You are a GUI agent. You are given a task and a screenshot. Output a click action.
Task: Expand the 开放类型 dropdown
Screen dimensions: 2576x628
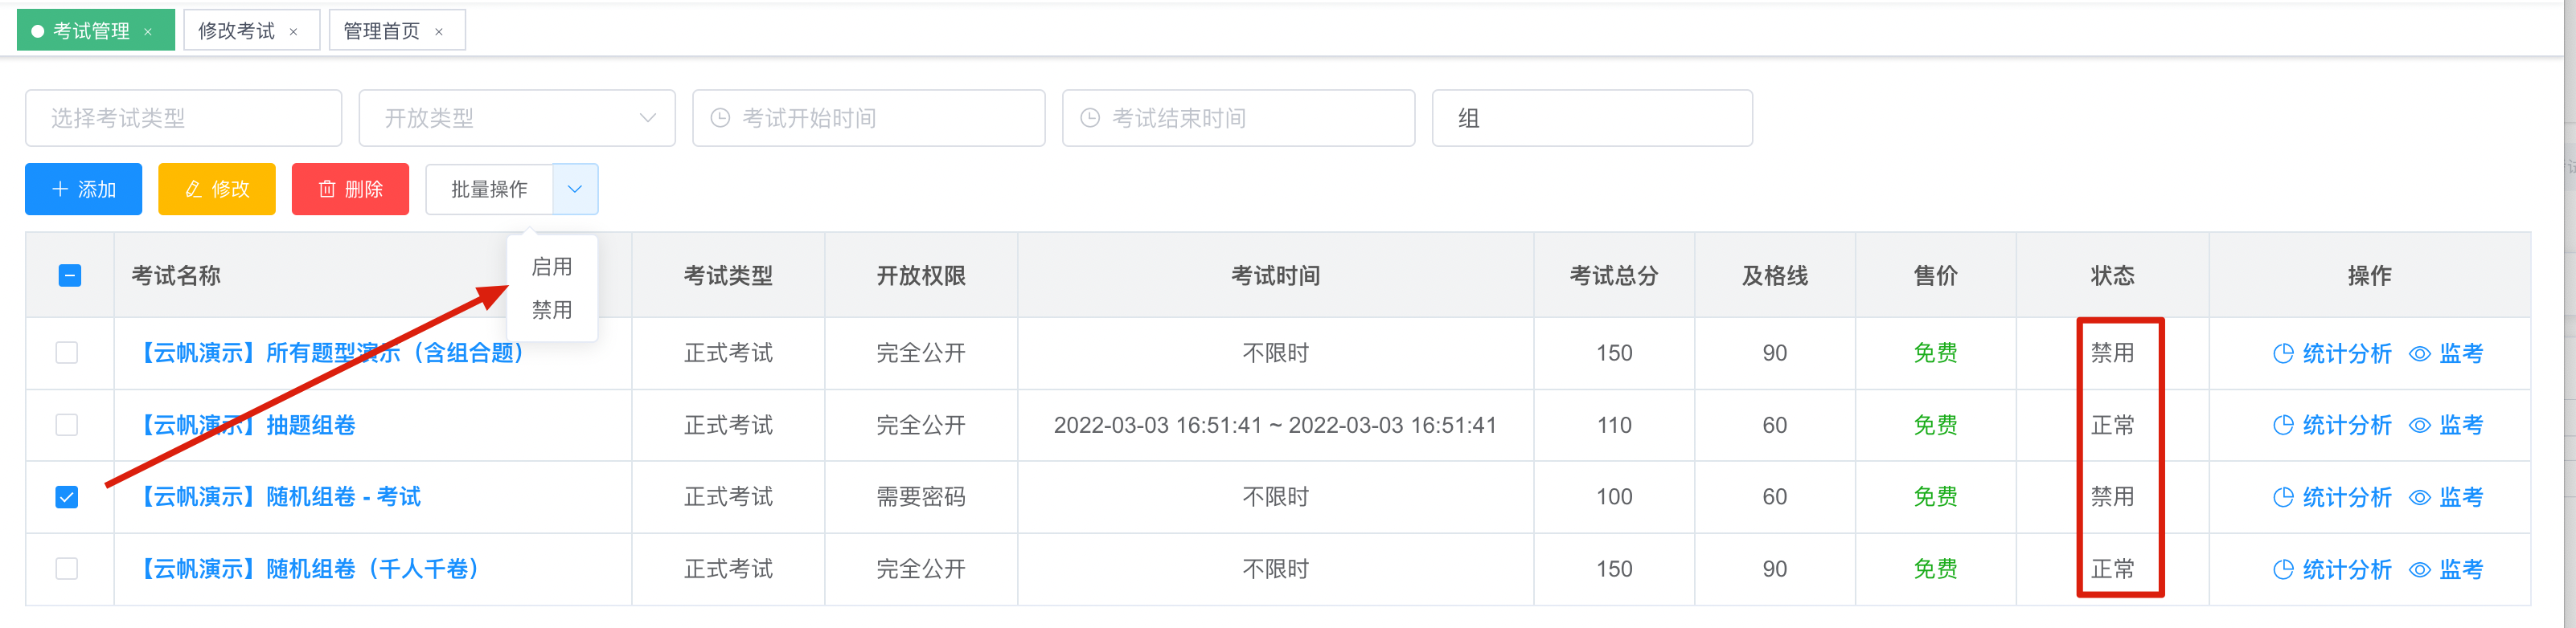coord(517,118)
